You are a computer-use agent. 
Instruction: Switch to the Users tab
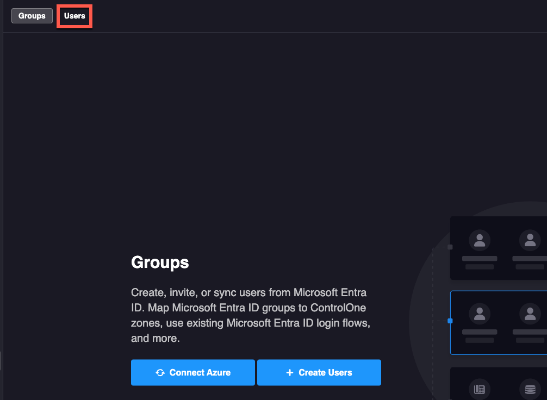point(74,16)
